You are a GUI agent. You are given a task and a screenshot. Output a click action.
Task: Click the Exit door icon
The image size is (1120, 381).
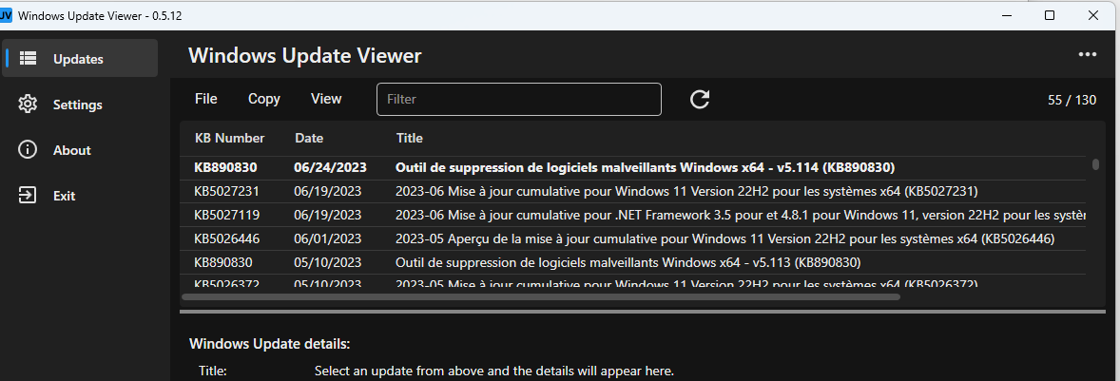[x=28, y=196]
